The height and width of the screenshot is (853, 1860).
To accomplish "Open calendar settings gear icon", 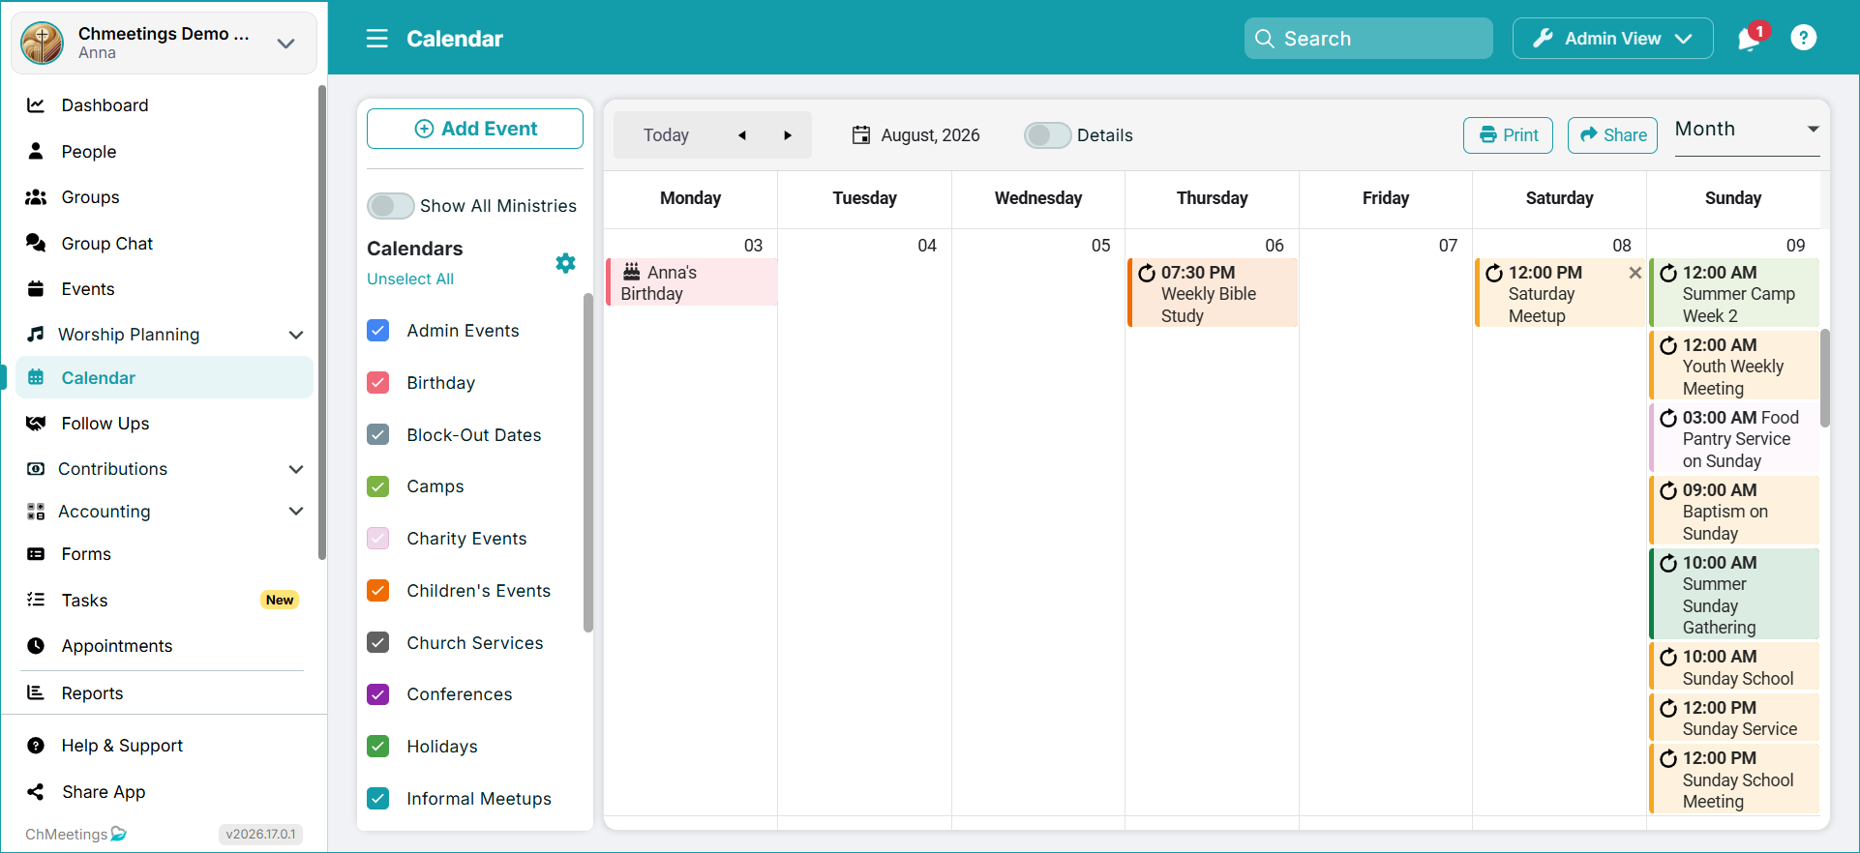I will click(x=566, y=263).
